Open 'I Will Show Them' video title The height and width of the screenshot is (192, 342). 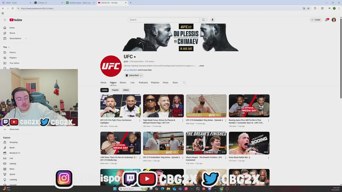click(119, 159)
